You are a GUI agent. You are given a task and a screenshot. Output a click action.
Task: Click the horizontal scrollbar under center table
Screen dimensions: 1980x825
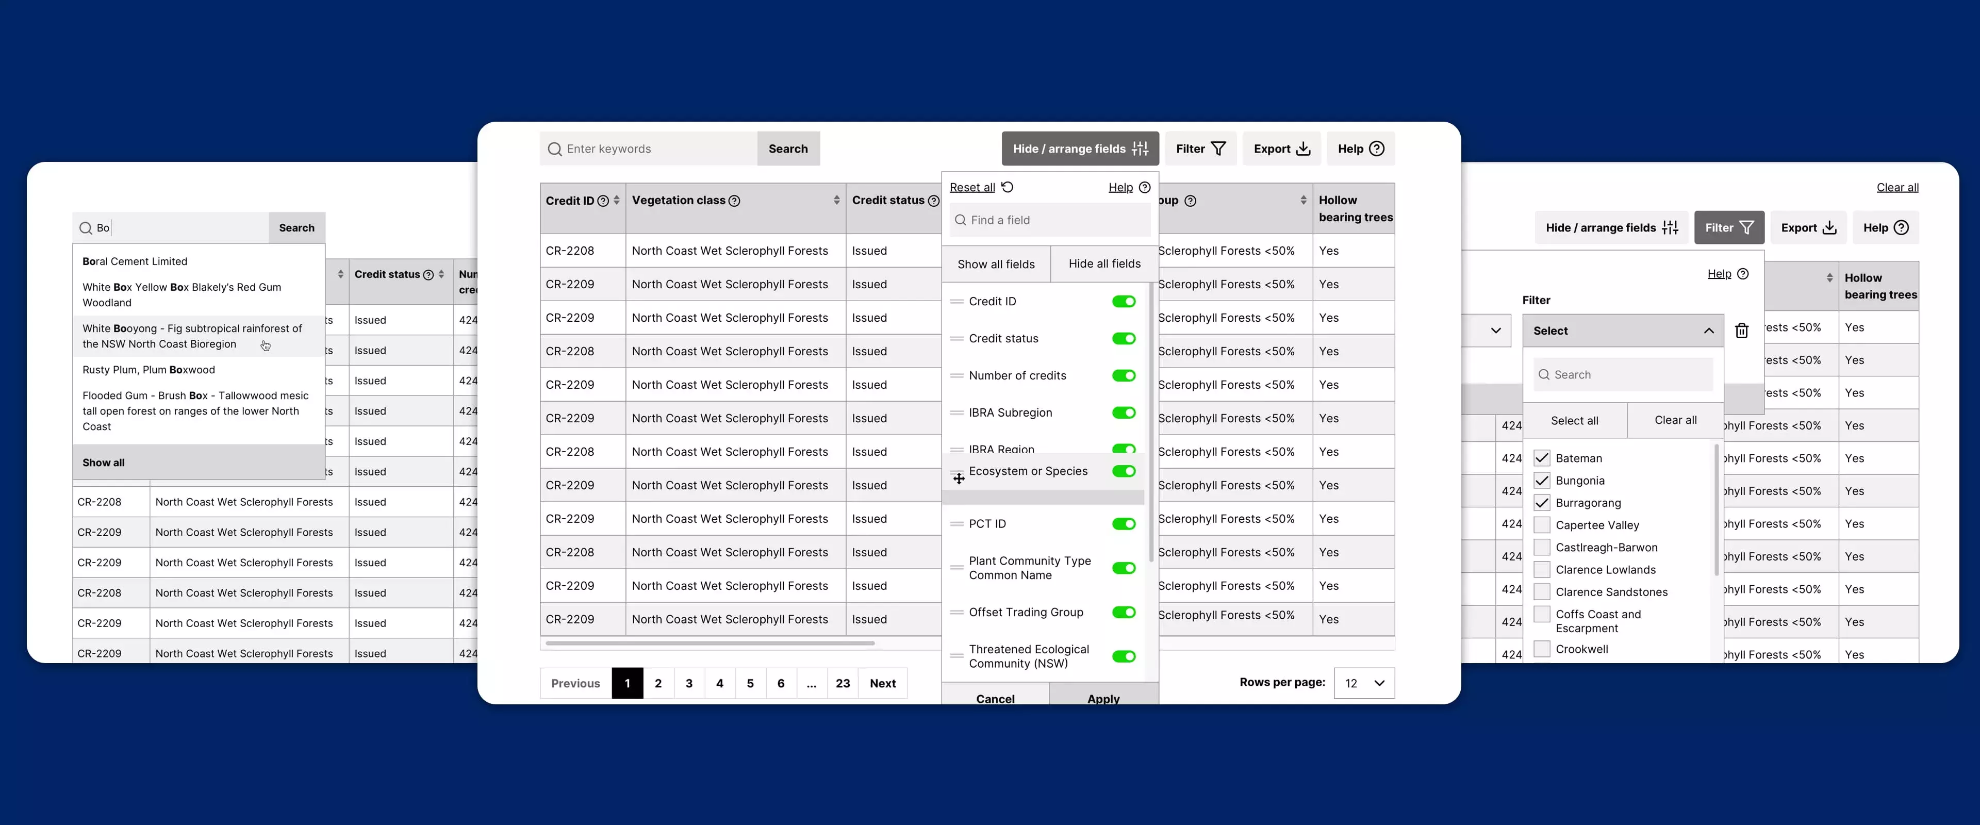click(x=710, y=643)
